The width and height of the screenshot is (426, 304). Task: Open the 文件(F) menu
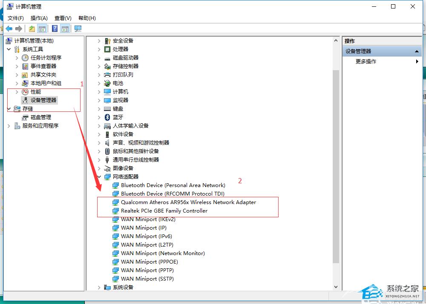tap(16, 18)
